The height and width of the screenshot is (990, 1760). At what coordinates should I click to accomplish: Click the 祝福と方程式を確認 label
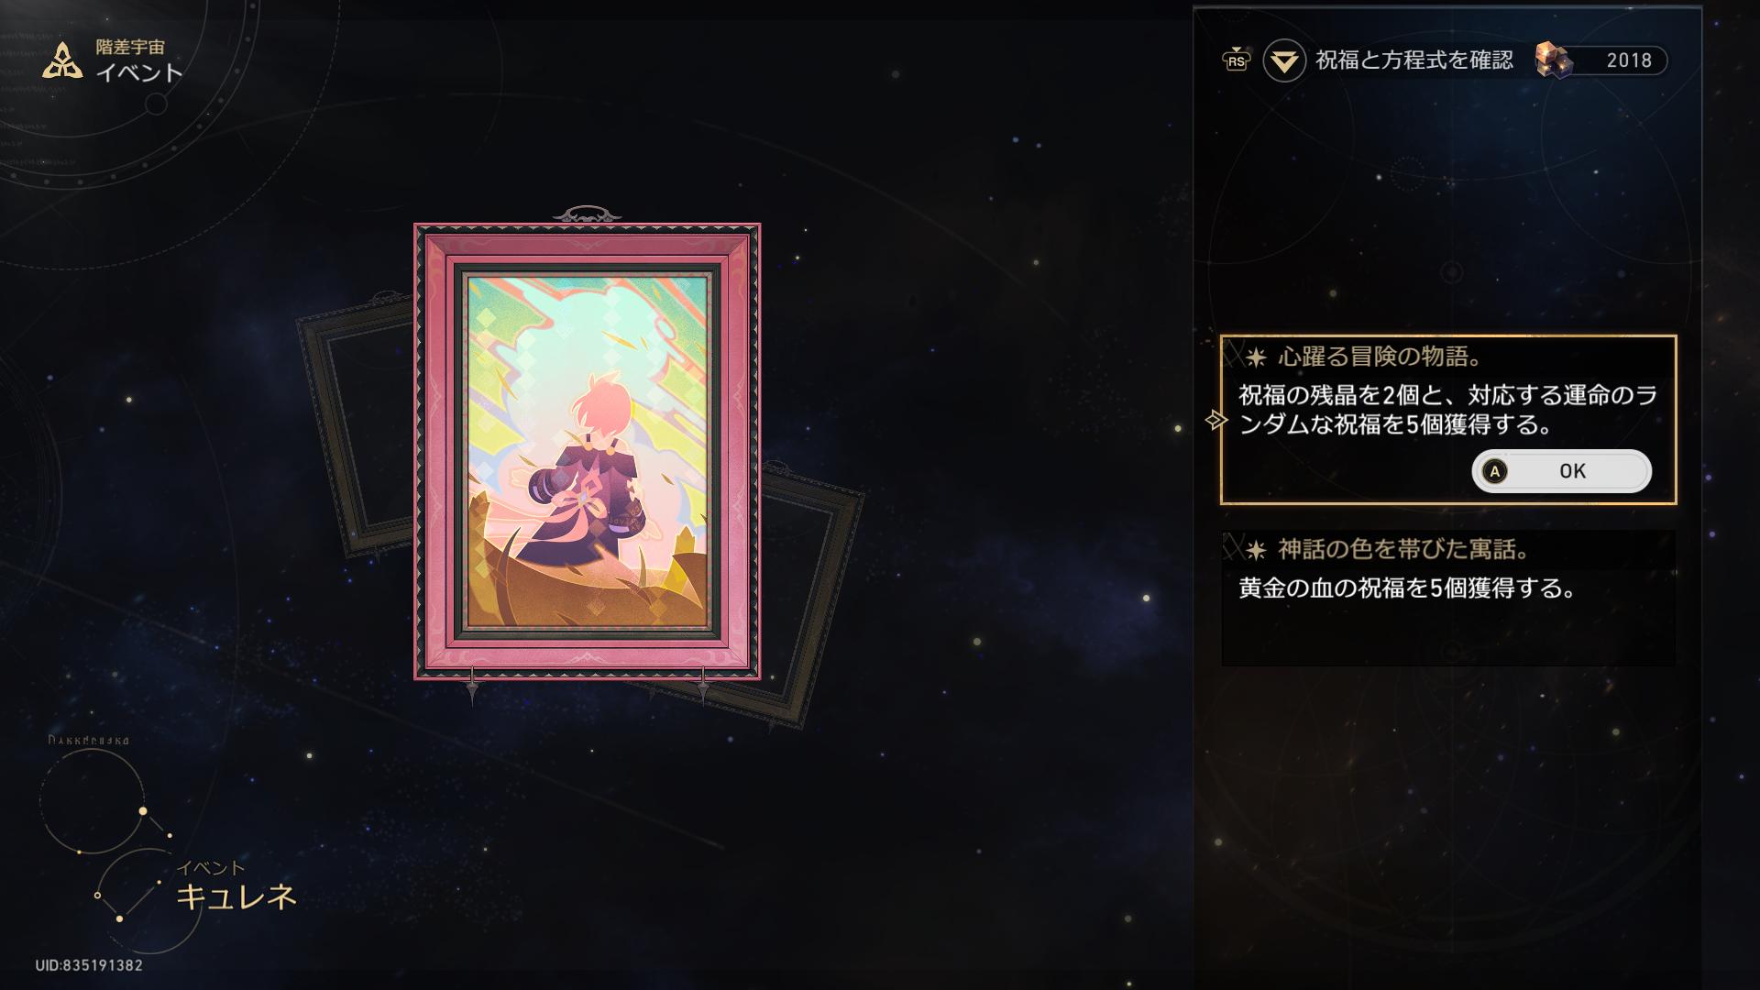[1414, 60]
